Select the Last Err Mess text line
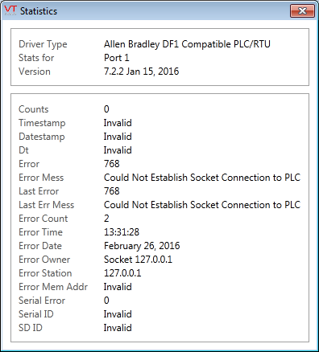The image size is (319, 352). coord(202,205)
